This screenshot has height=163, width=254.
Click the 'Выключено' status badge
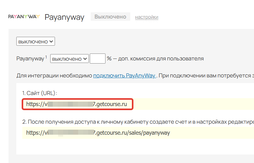(x=110, y=17)
